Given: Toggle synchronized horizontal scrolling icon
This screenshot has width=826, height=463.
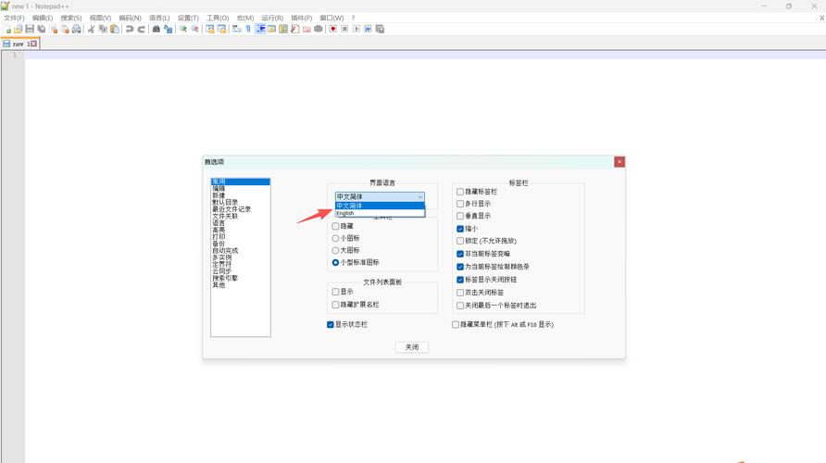Looking at the screenshot, I should (221, 29).
